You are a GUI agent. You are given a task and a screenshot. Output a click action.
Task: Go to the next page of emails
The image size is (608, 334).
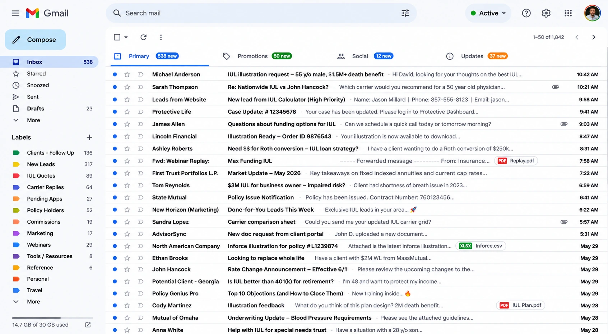pyautogui.click(x=594, y=37)
